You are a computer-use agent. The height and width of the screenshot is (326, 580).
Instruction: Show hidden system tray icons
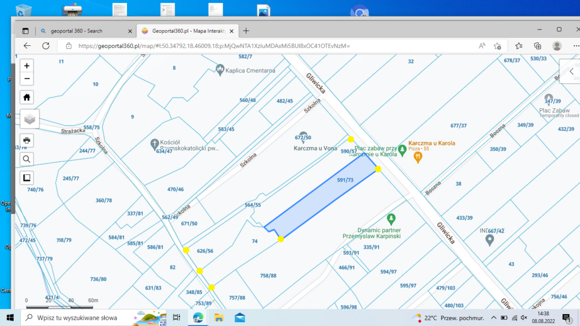point(494,318)
